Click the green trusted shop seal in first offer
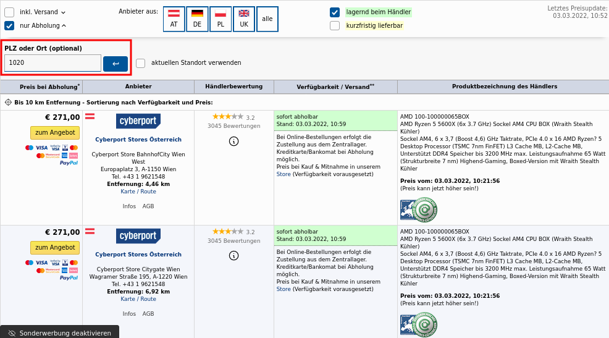 pos(425,210)
